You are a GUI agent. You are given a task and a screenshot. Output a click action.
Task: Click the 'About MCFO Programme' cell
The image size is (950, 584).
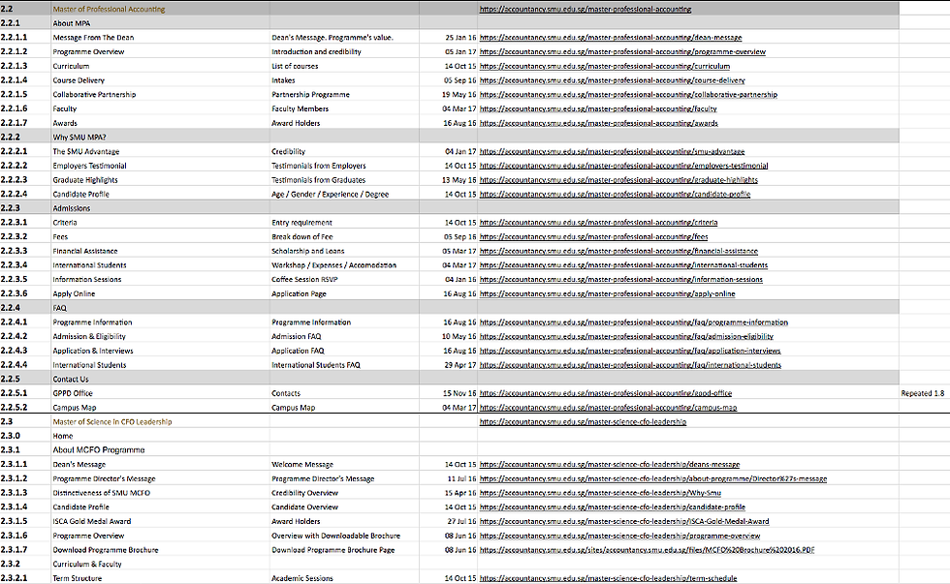pos(160,450)
